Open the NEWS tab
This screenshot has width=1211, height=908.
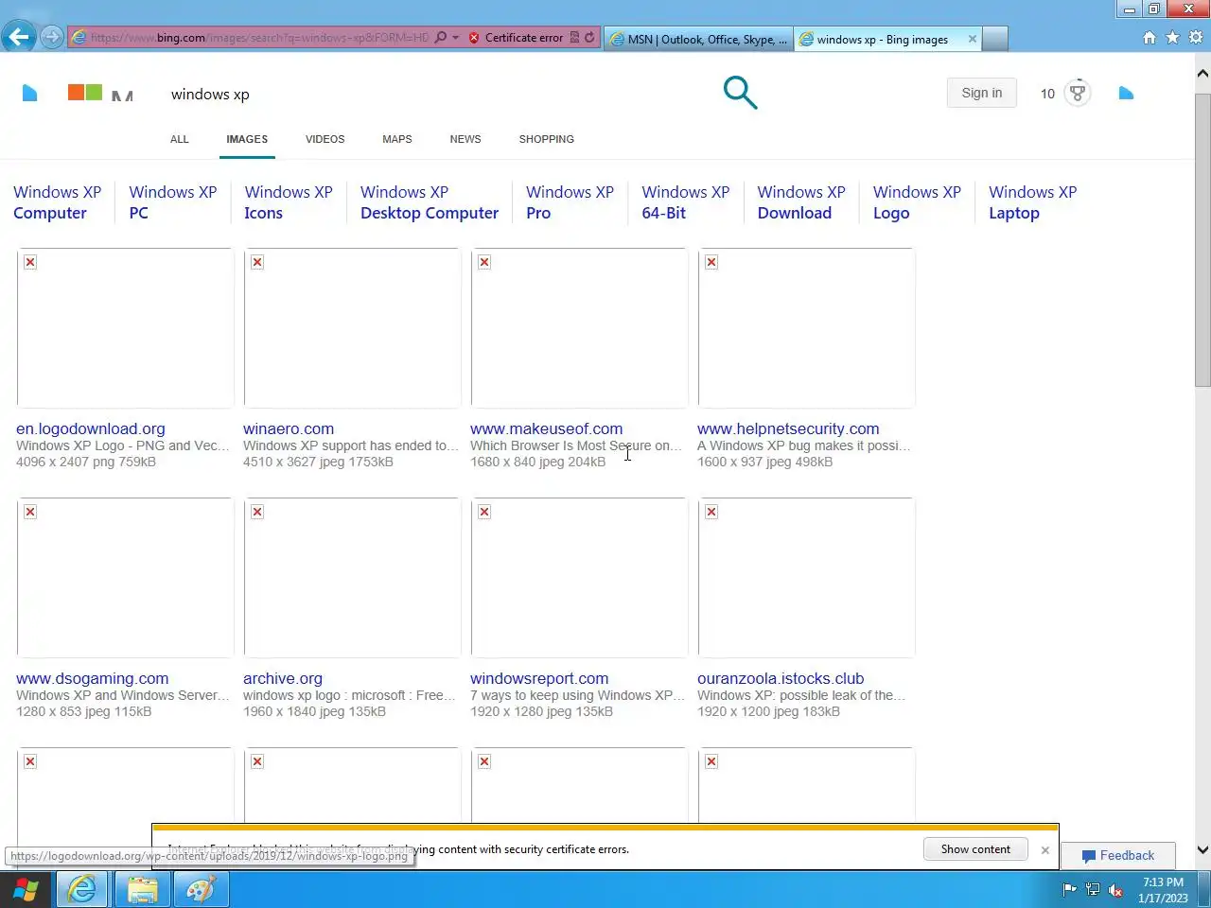[465, 139]
